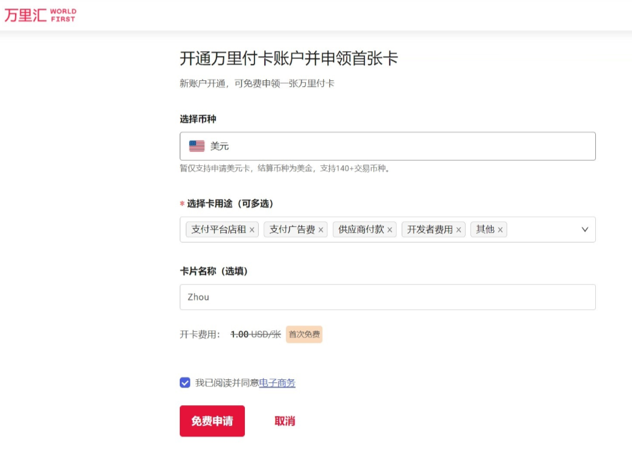Remove the 供应商付款 tag
Viewport: 632px width, 457px height.
(390, 230)
